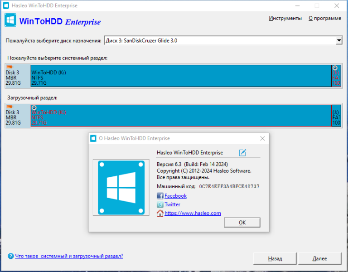This screenshot has height=272, width=348.
Task: Click the machine code 0C7E4EFF3A4BFCE48737
Action: [x=229, y=186]
